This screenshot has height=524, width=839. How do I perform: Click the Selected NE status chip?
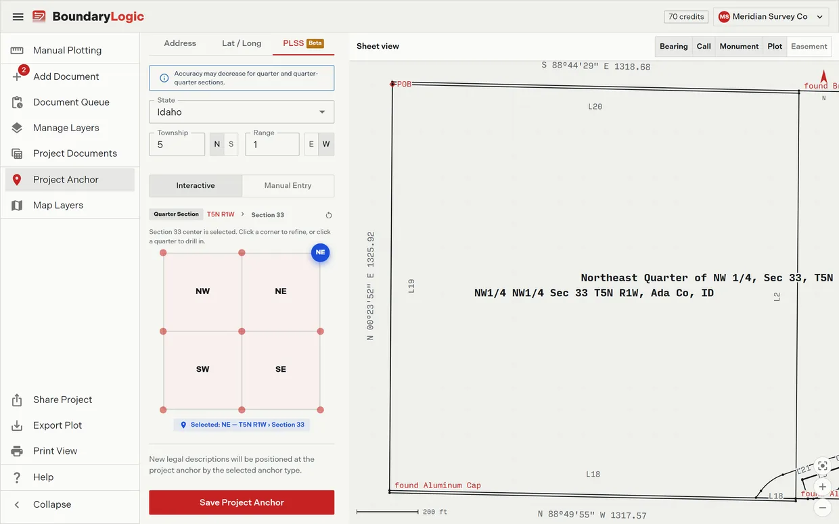242,425
